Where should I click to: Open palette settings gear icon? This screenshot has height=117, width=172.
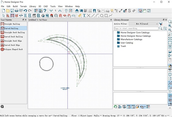(x=2, y=107)
